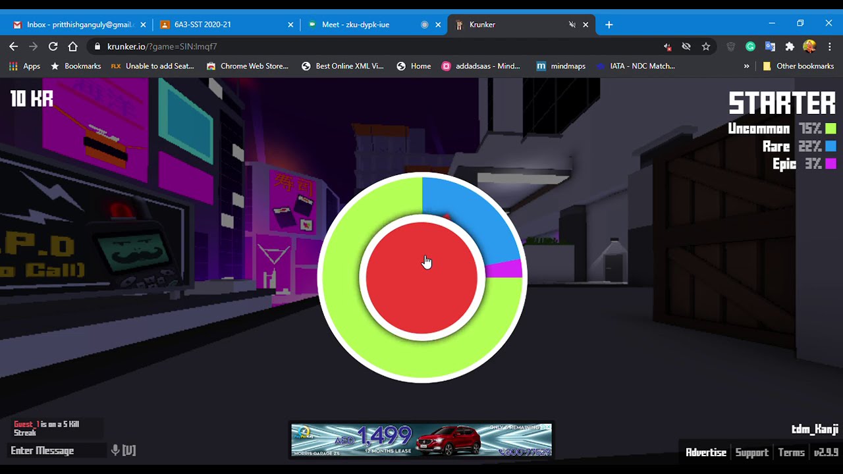The image size is (843, 474).
Task: Close the Krunker tab
Action: [585, 24]
